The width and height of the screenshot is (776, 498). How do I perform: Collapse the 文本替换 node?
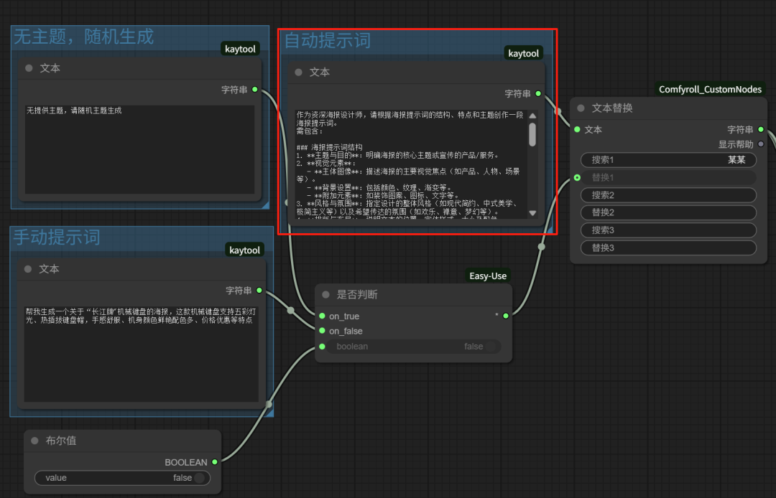(x=581, y=108)
